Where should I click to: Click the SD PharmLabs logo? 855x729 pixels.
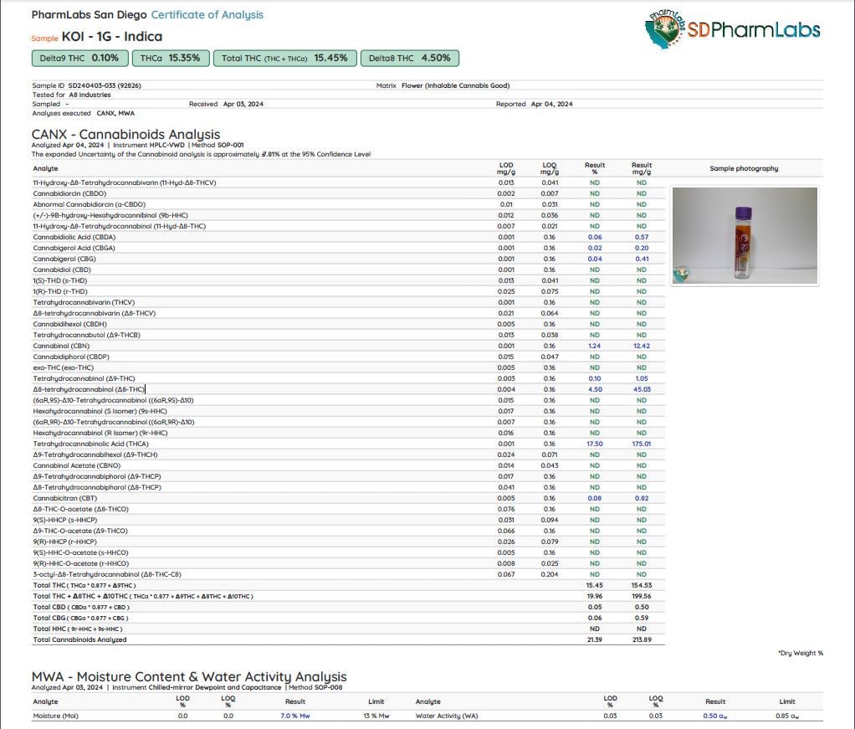tap(732, 29)
